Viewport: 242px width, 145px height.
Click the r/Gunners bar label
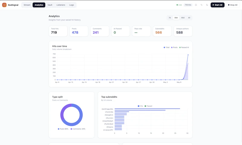click(x=109, y=118)
